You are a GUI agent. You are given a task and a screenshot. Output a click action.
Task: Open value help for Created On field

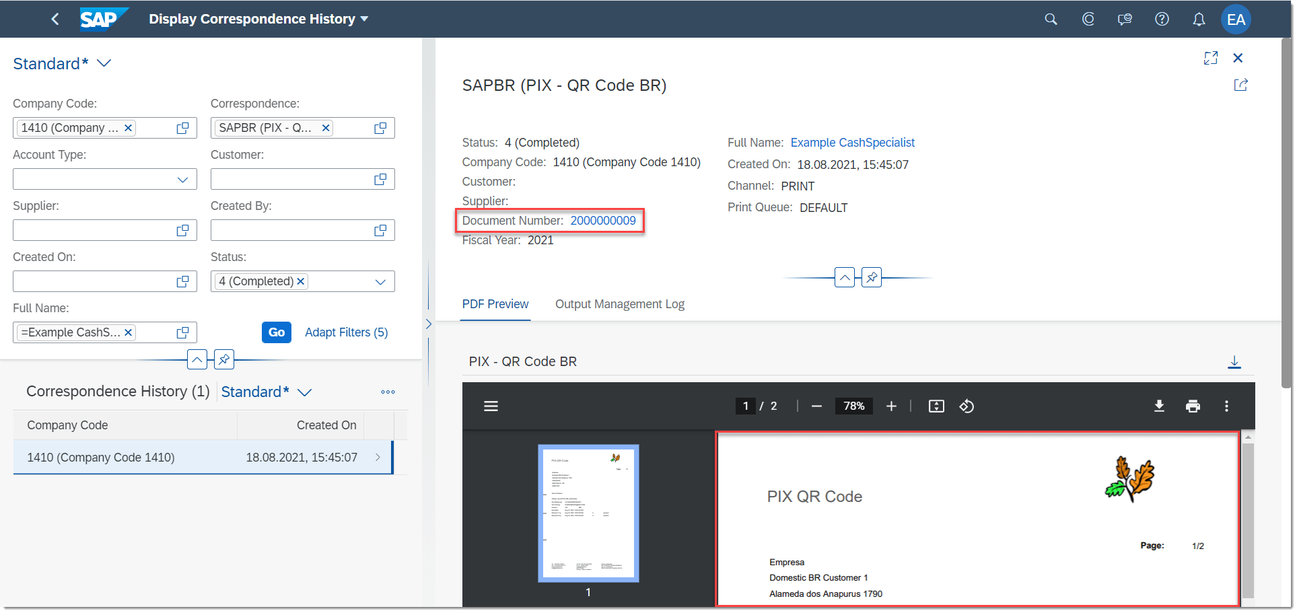(182, 281)
